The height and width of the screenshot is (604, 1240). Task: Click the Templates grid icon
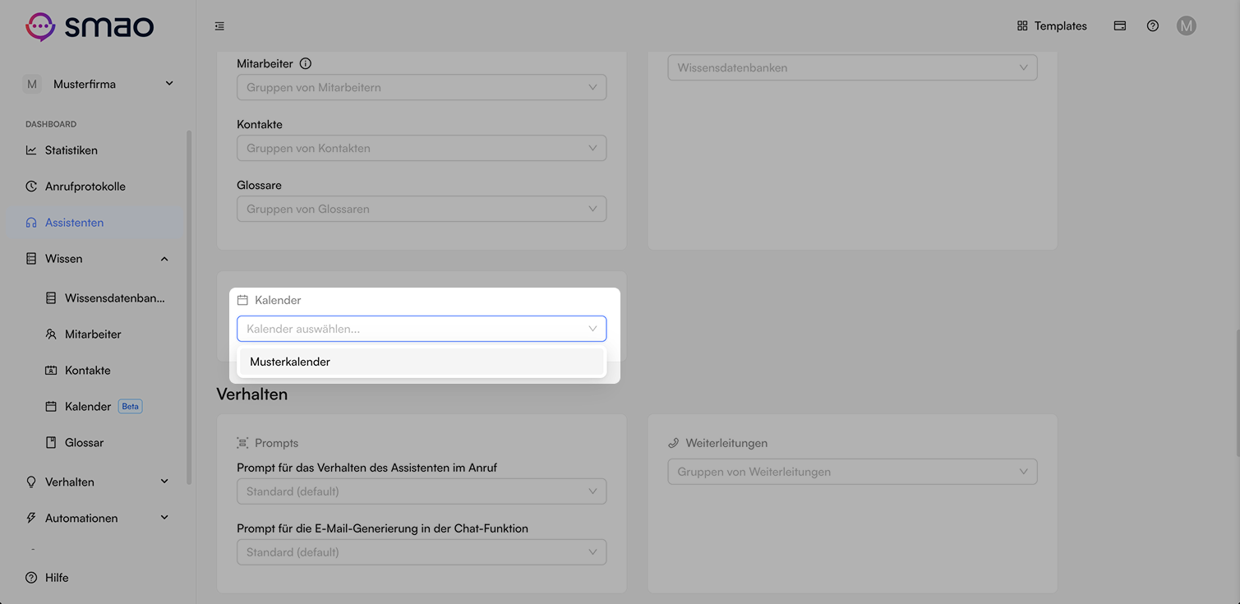(1022, 26)
